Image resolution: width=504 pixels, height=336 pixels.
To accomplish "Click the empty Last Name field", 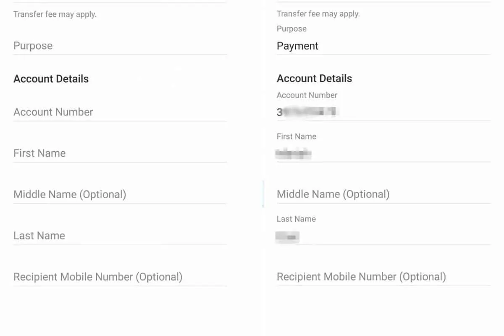I will (x=120, y=236).
